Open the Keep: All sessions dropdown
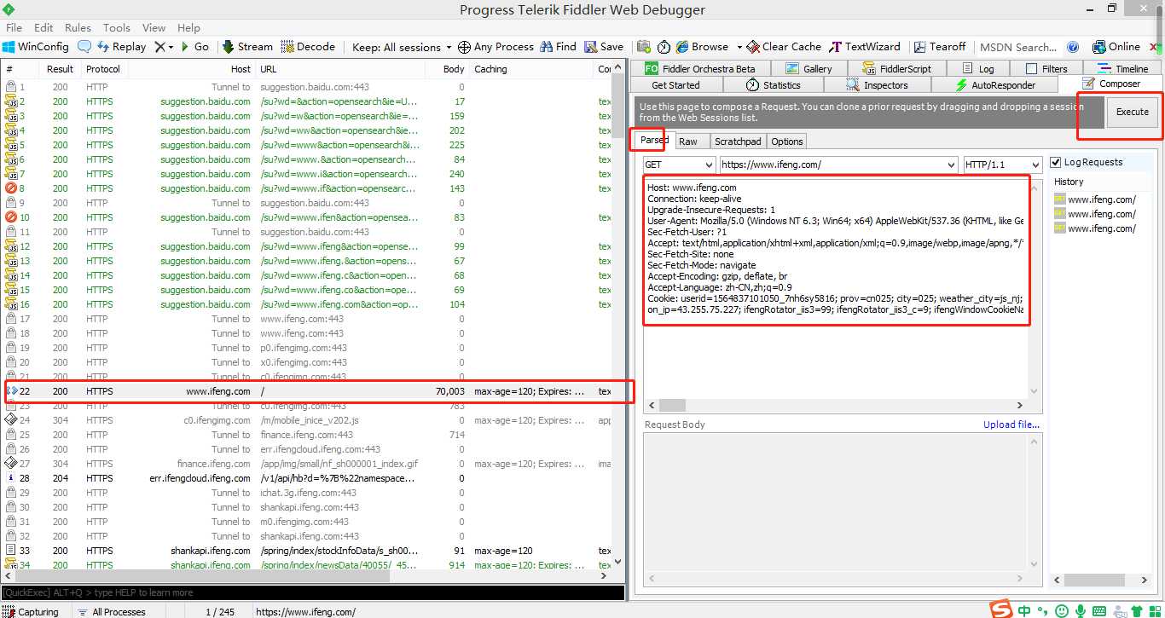Screen dimensions: 1165x618 [x=402, y=47]
